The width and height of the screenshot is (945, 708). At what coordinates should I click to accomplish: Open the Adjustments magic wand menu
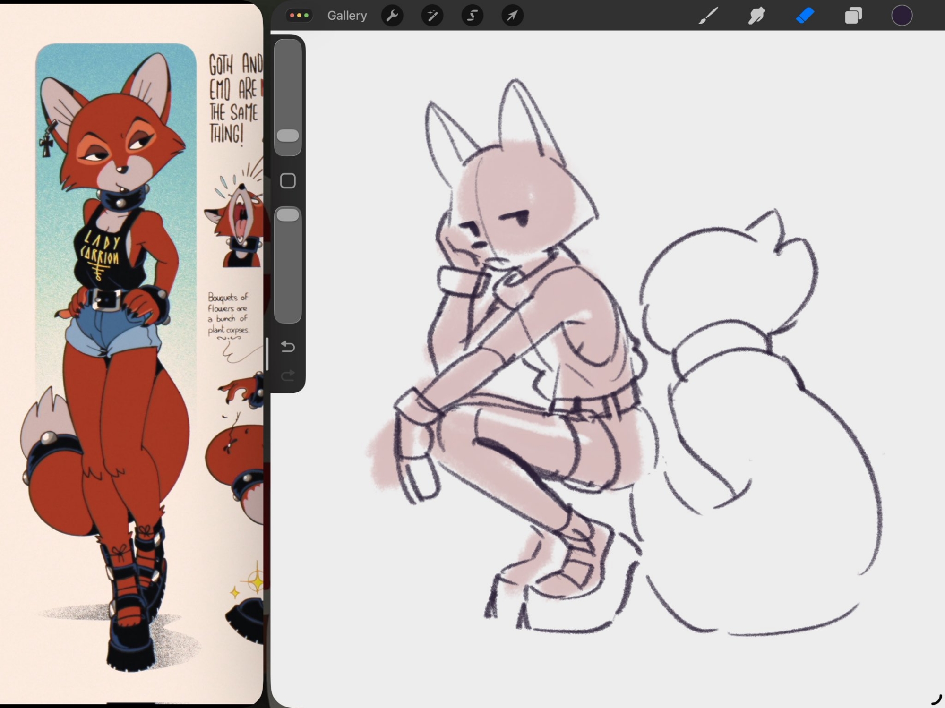pos(432,16)
